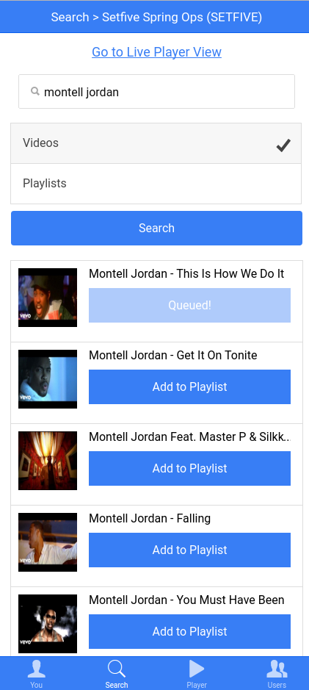Select the Playlists search type

pos(156,184)
